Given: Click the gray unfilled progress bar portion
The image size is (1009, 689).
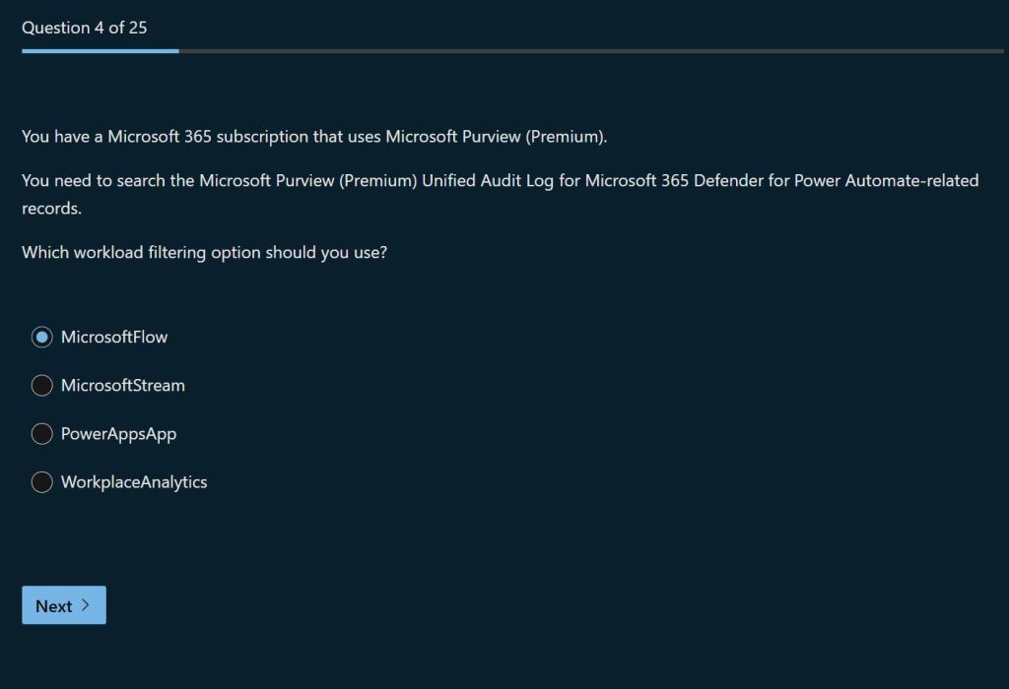Looking at the screenshot, I should click(x=591, y=50).
